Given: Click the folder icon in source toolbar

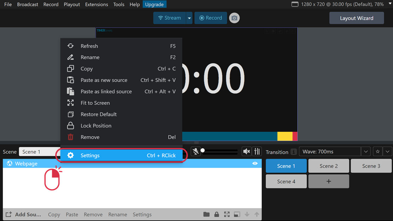Looking at the screenshot, I should pos(207,214).
